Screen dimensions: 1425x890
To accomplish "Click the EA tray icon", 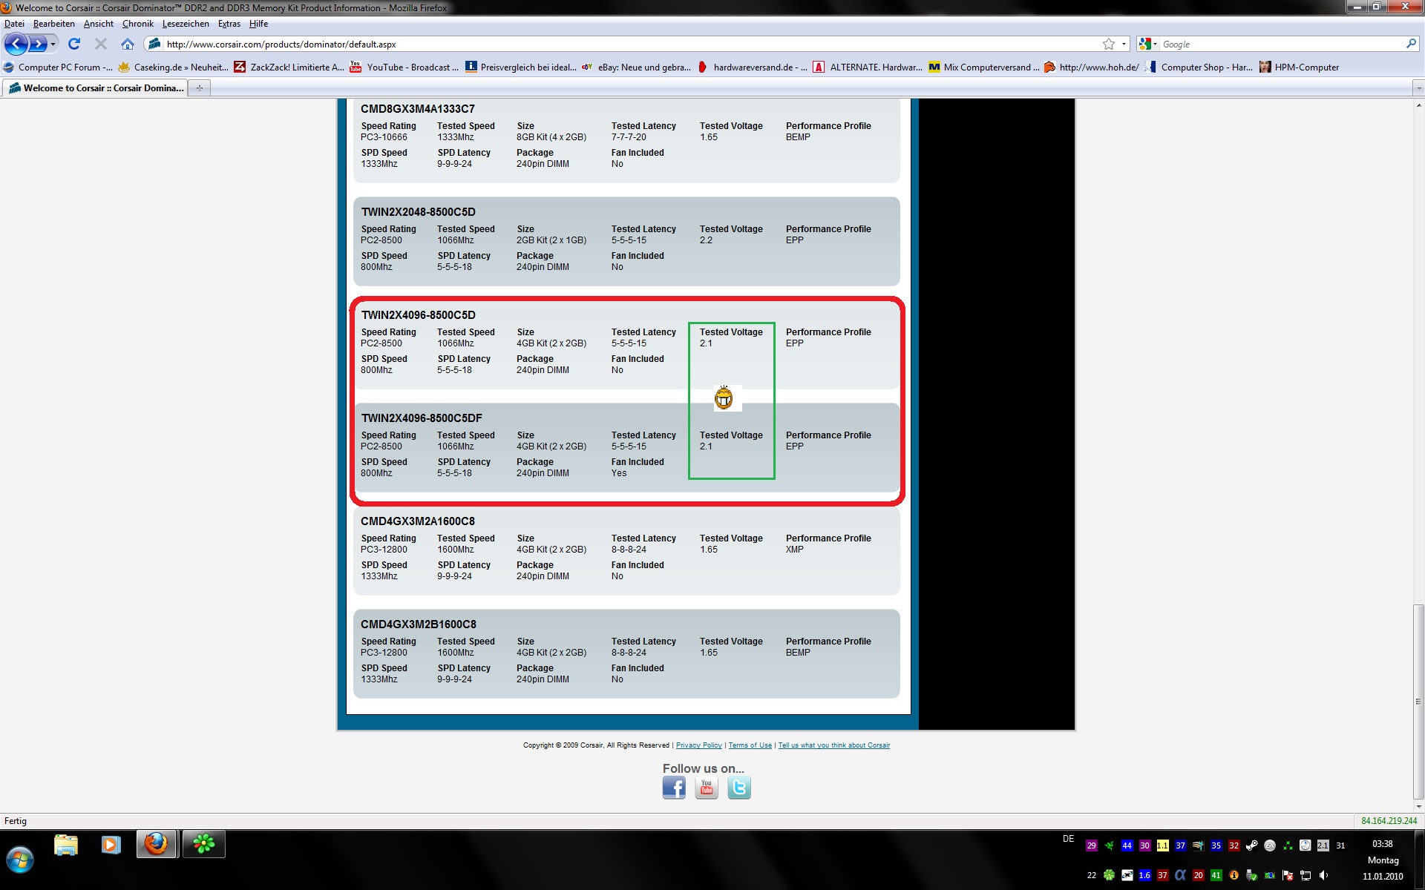I will pos(1270,845).
